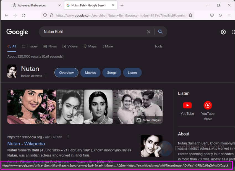Select the Songs chip
This screenshot has height=171, width=235.
(112, 73)
